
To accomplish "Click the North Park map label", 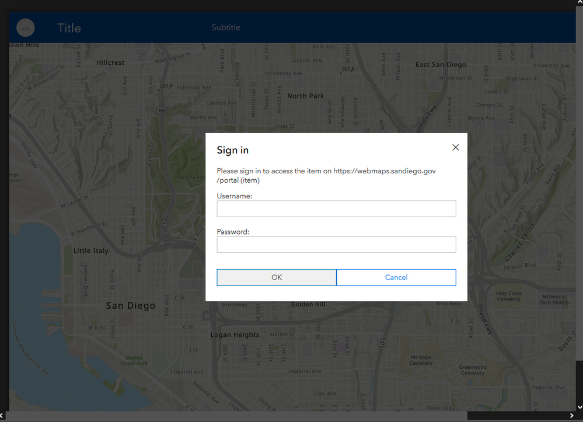I will (x=306, y=96).
